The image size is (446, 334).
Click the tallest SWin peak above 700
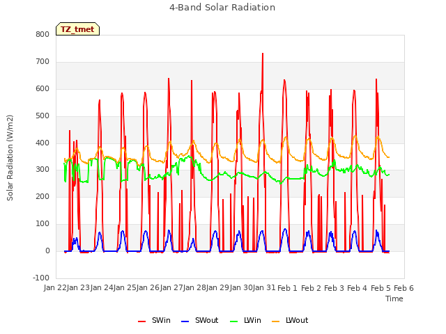coord(263,54)
